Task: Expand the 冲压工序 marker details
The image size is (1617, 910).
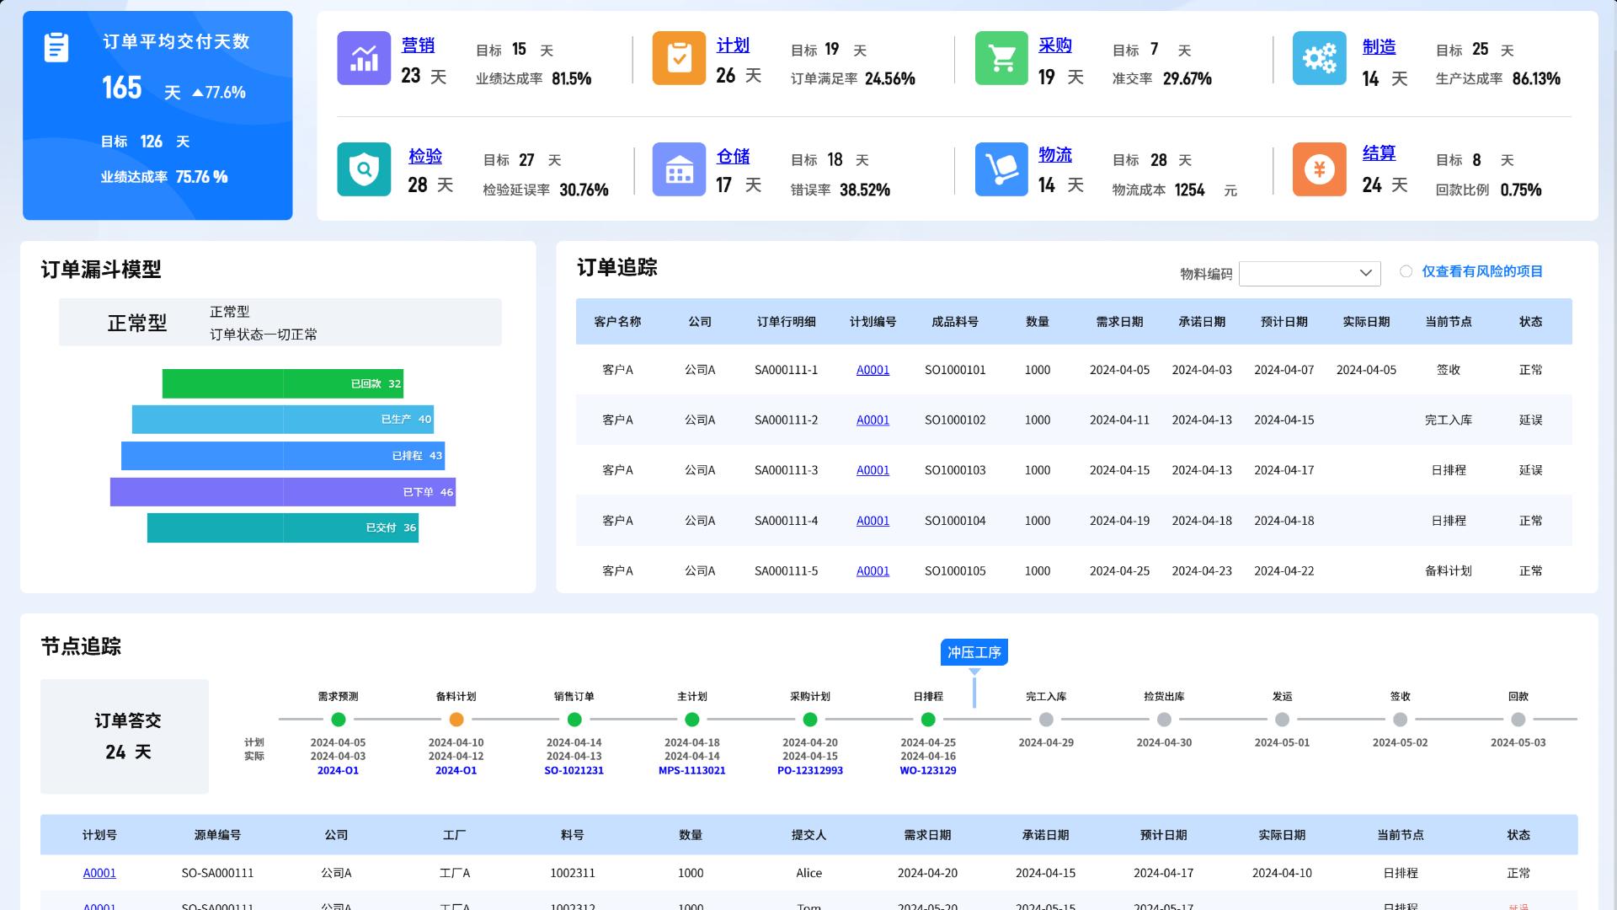Action: (x=974, y=652)
